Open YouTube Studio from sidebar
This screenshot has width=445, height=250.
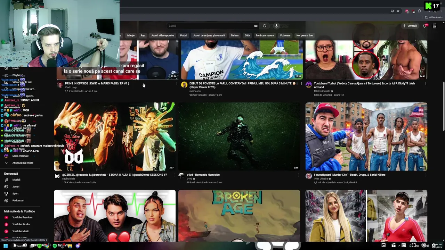(x=21, y=224)
